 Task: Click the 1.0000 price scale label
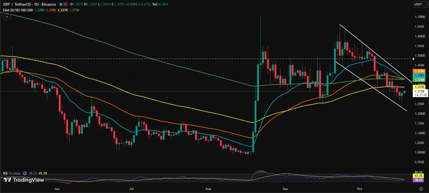click(420, 152)
